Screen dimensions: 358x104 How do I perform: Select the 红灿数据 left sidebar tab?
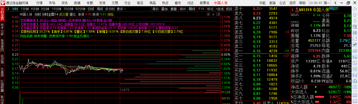(2, 86)
